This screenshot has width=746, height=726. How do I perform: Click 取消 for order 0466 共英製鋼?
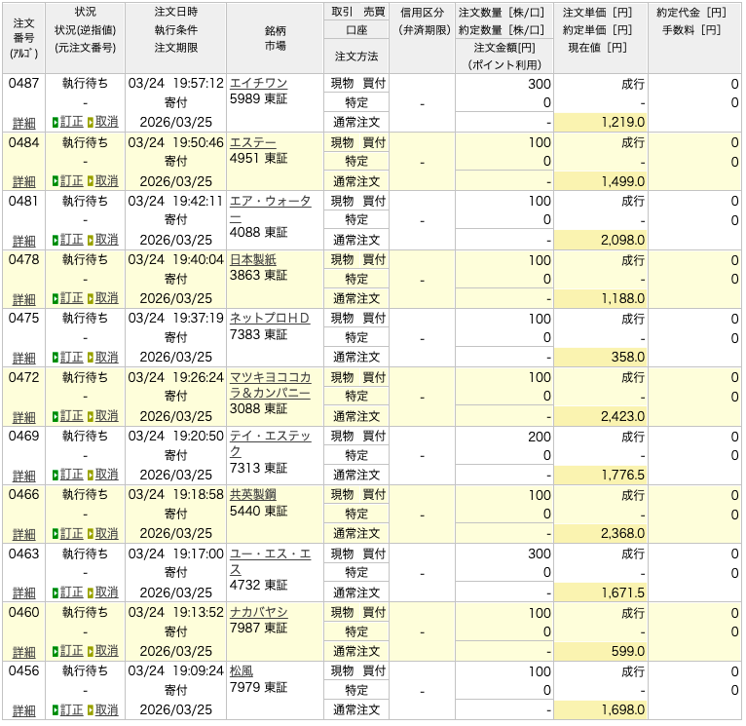point(106,534)
